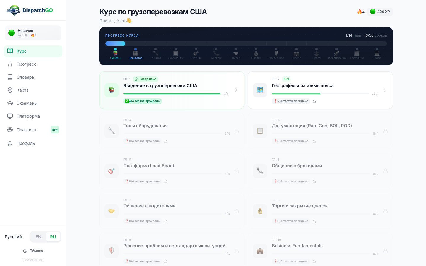Open the Курс section in sidebar
Screen dimensions: 426x266
click(x=33, y=51)
